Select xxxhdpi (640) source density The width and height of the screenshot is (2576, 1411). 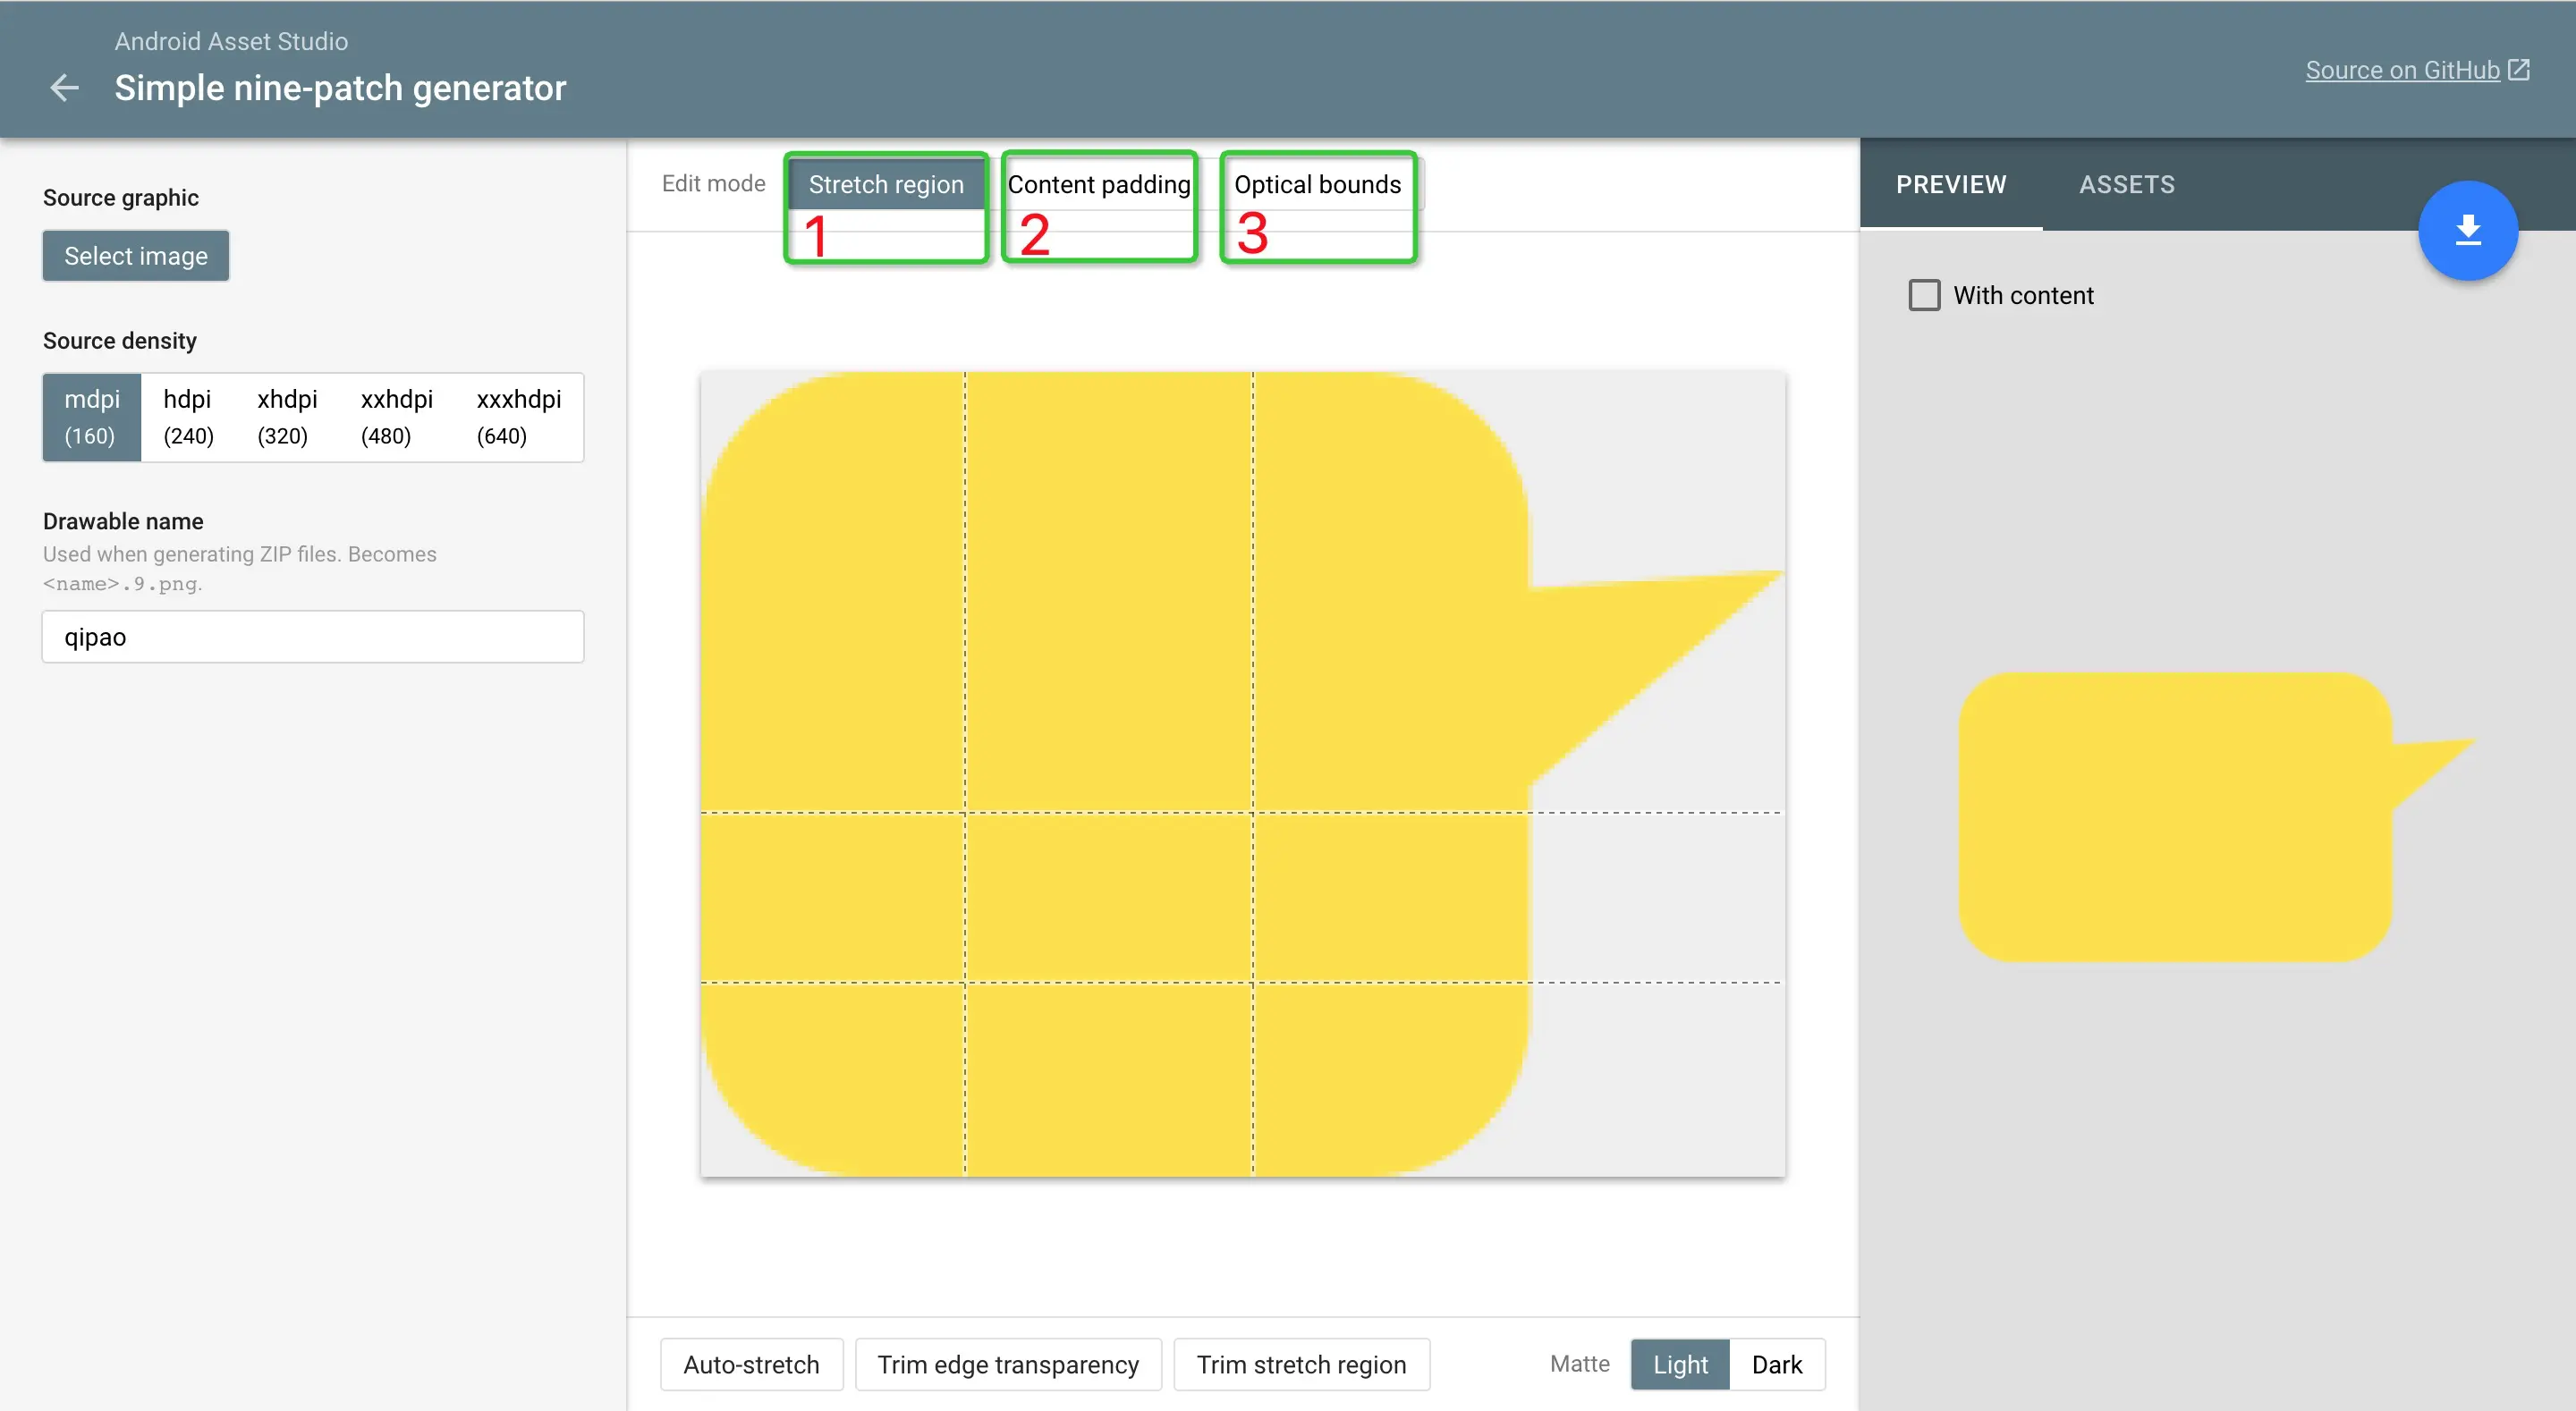pyautogui.click(x=518, y=417)
